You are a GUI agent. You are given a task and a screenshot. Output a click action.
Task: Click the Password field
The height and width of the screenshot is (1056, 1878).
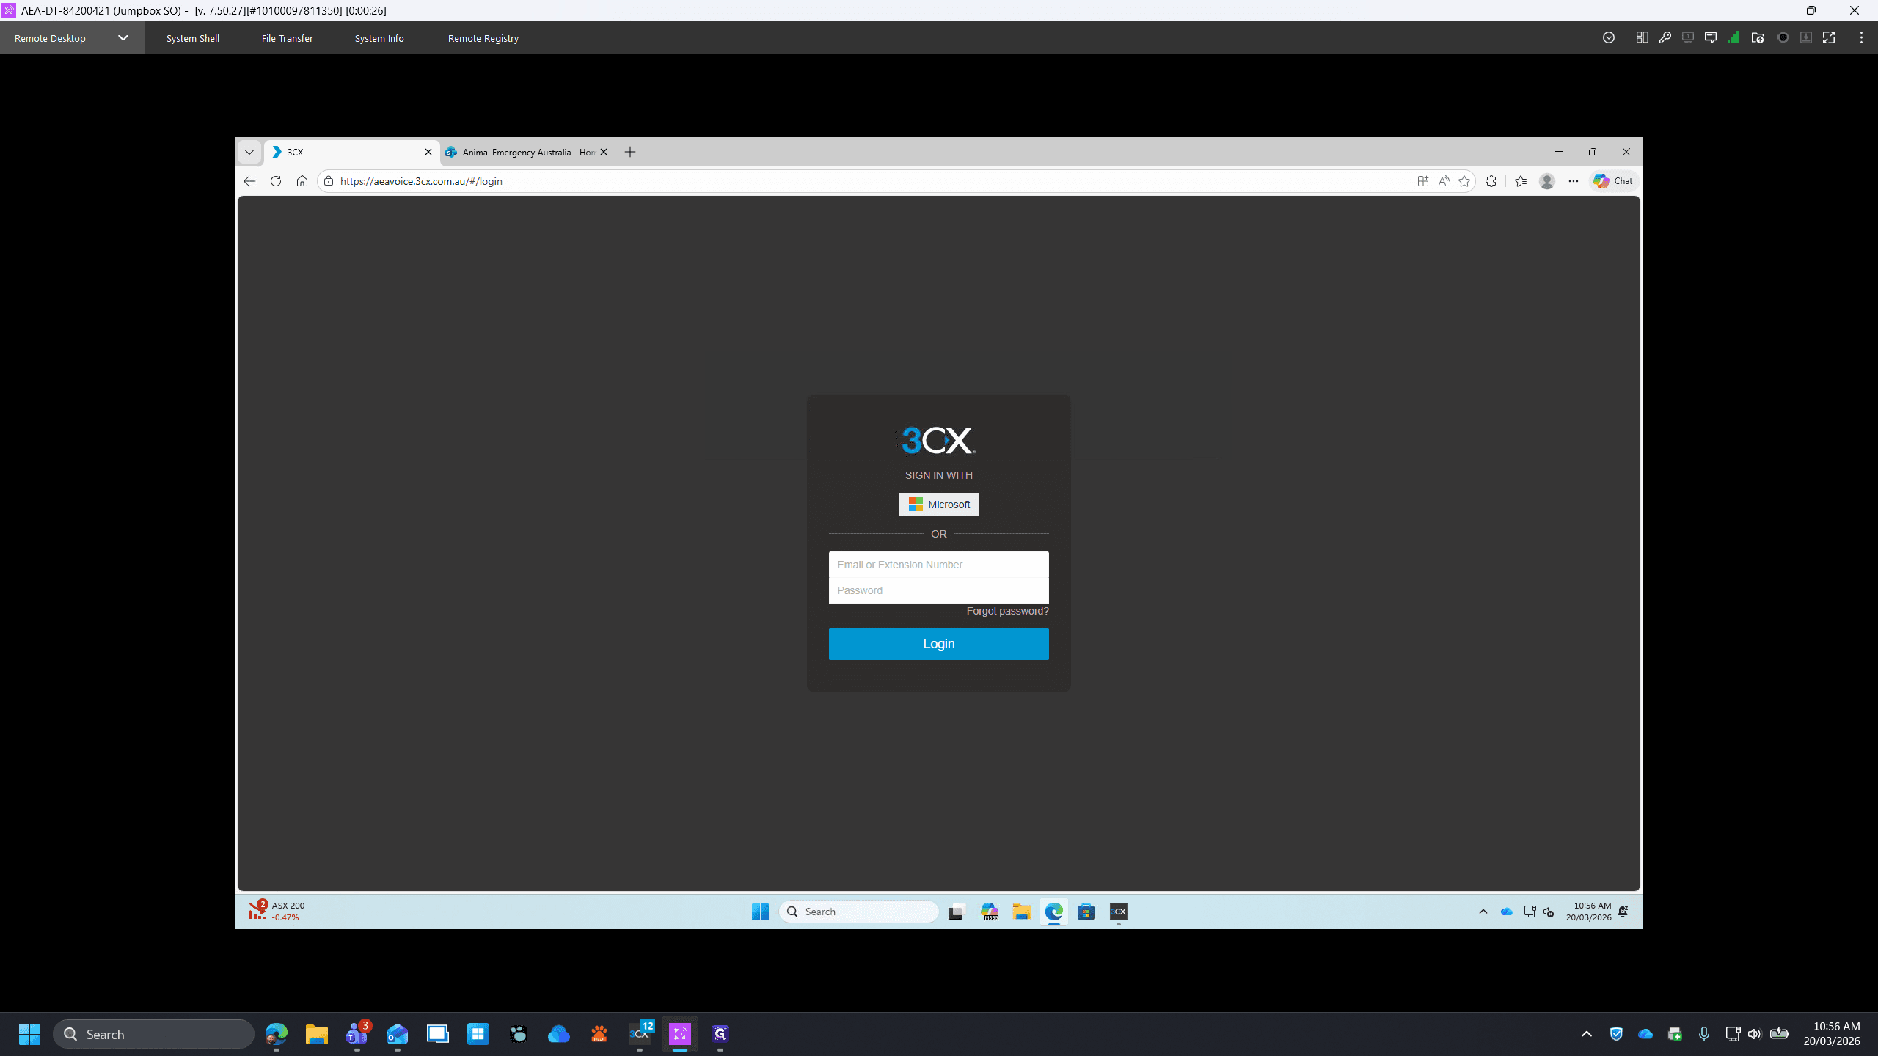pyautogui.click(x=939, y=590)
